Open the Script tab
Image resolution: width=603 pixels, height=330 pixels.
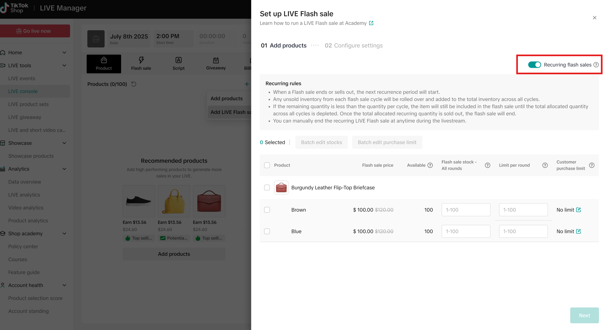[178, 64]
